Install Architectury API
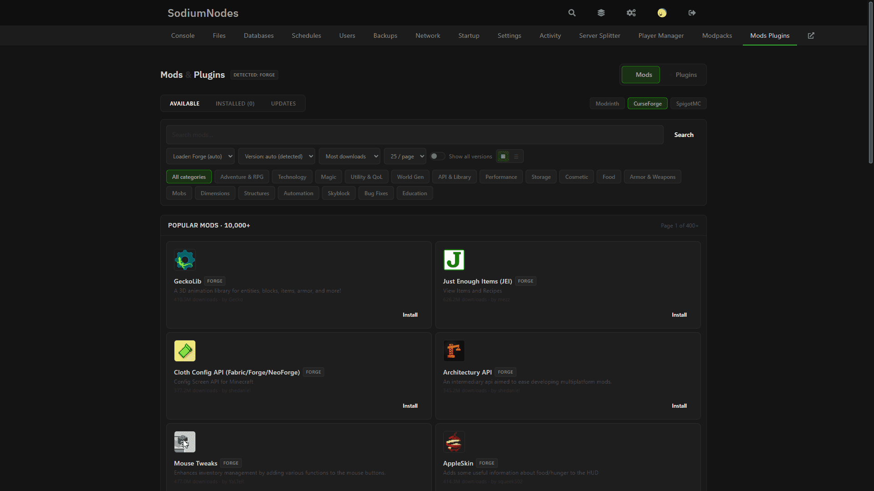Image resolution: width=874 pixels, height=491 pixels. click(x=679, y=406)
